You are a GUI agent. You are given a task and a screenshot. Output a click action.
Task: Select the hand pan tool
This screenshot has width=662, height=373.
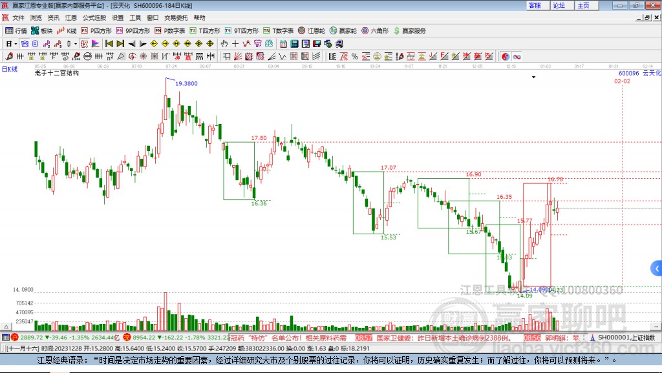(224, 44)
